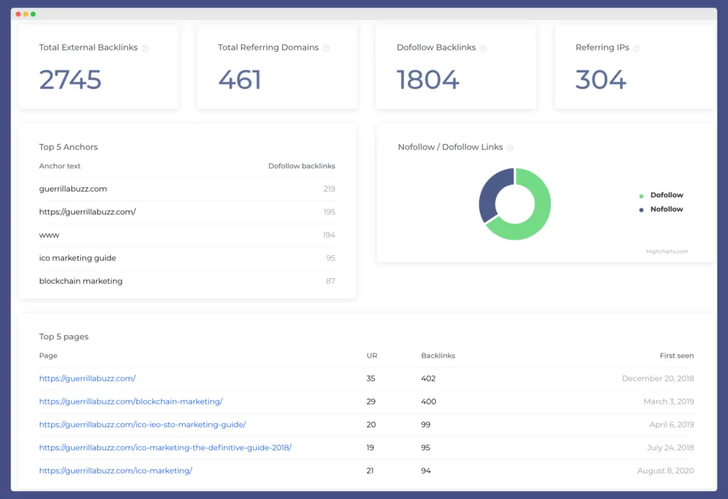
Task: Toggle the Dofollow series in chart legend
Action: pos(666,195)
